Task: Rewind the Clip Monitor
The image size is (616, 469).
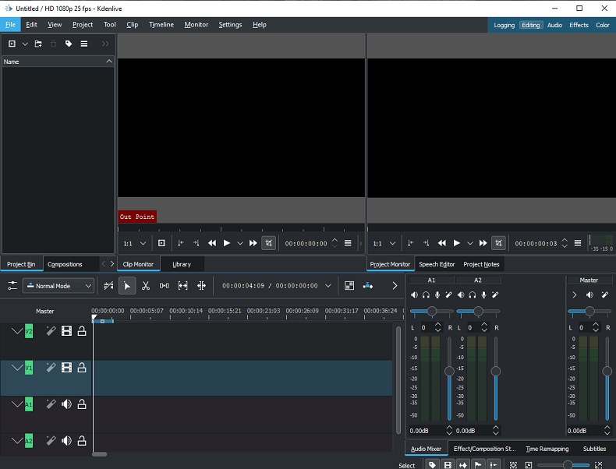Action: click(212, 243)
